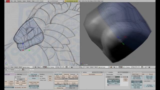The height and width of the screenshot is (90, 160).
Task: Open Edit Mode dropdown in right view header
Action: [x=104, y=67]
